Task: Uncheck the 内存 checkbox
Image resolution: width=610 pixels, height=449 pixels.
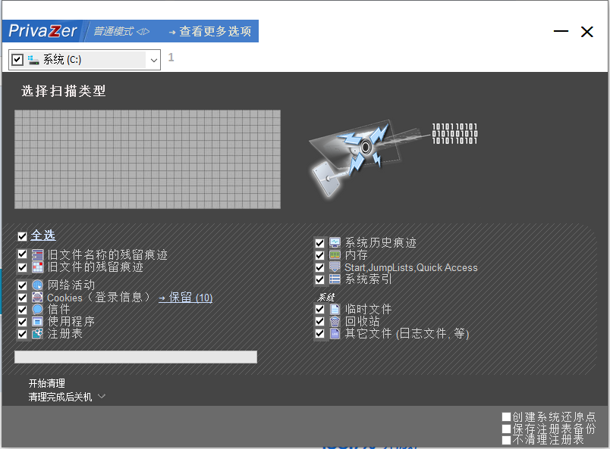Action: (319, 255)
